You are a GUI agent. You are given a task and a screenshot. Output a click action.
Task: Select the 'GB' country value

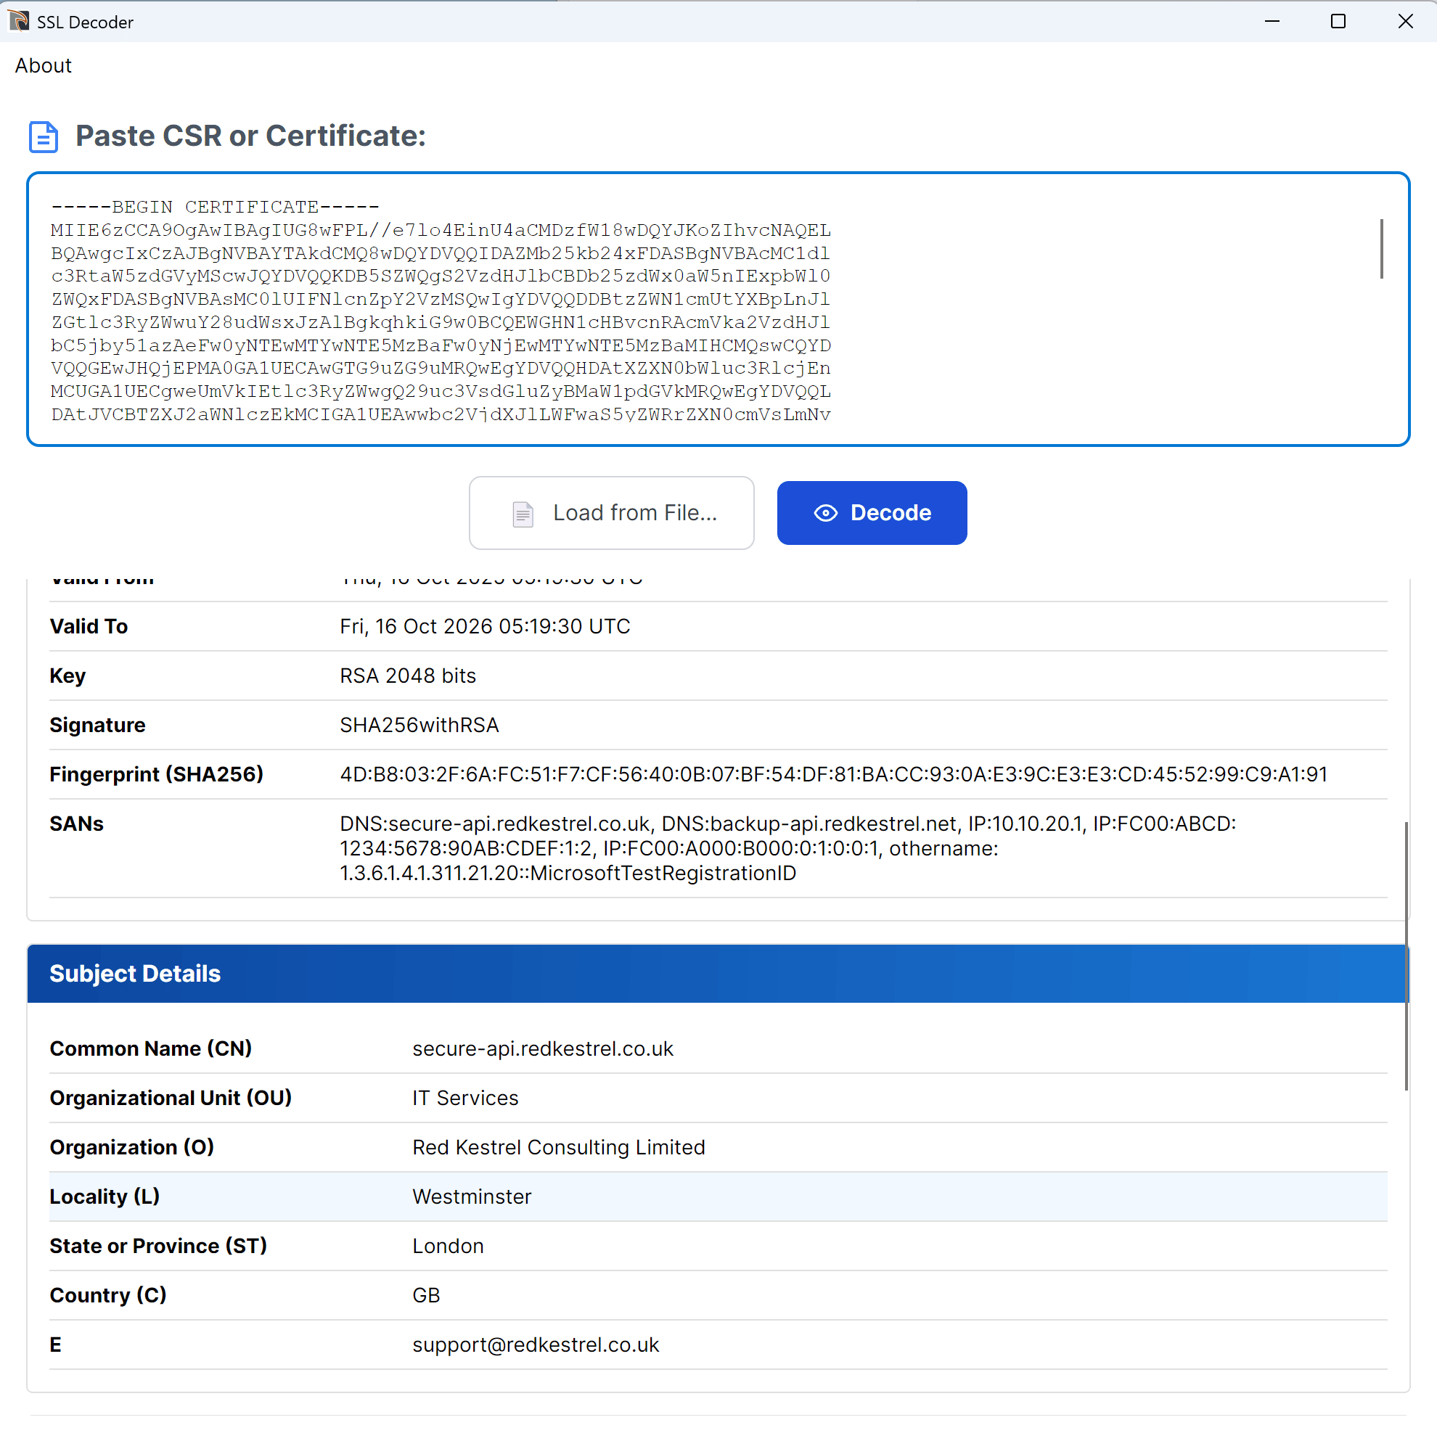tap(427, 1295)
